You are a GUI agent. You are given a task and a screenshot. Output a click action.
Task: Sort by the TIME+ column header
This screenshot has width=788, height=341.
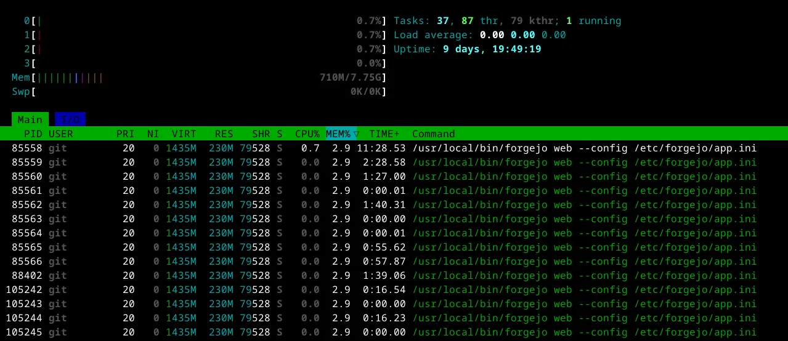click(384, 134)
